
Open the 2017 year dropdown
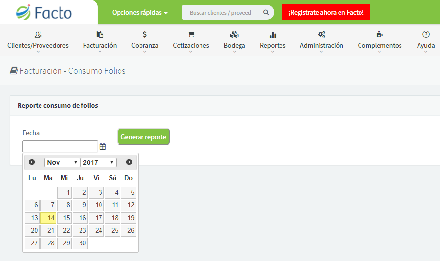click(x=99, y=162)
